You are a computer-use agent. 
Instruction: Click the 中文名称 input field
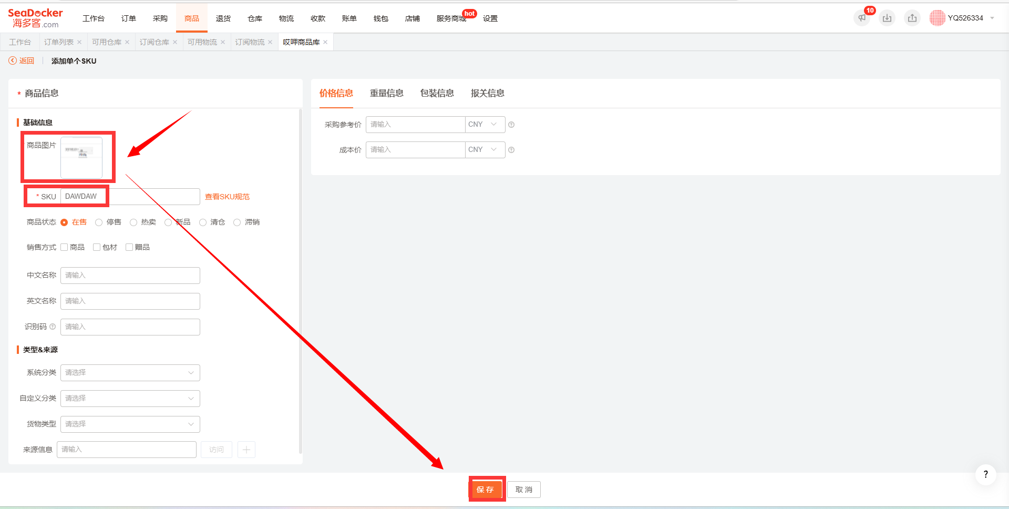point(130,276)
